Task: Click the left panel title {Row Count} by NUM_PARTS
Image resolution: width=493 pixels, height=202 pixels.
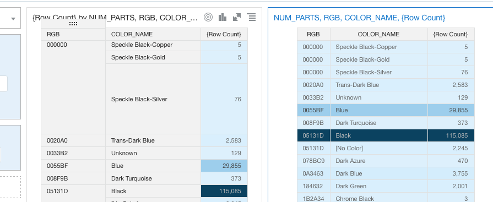Action: pos(115,18)
